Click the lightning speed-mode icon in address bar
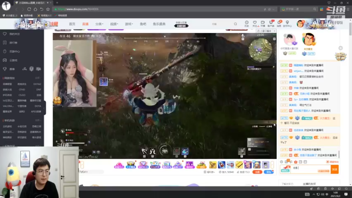Viewport: 352px width, 198px height. pos(265,9)
